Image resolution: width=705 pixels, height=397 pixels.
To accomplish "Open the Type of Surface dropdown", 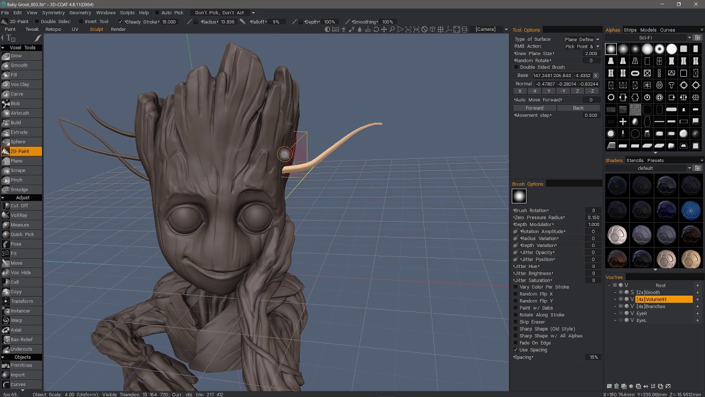I will pyautogui.click(x=582, y=39).
